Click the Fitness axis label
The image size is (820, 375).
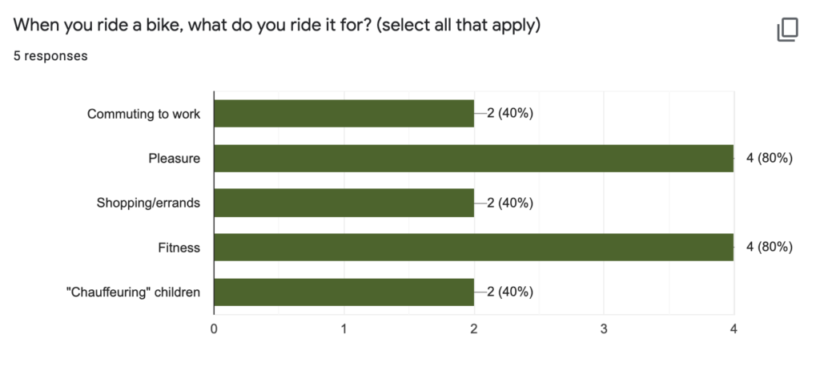[179, 248]
